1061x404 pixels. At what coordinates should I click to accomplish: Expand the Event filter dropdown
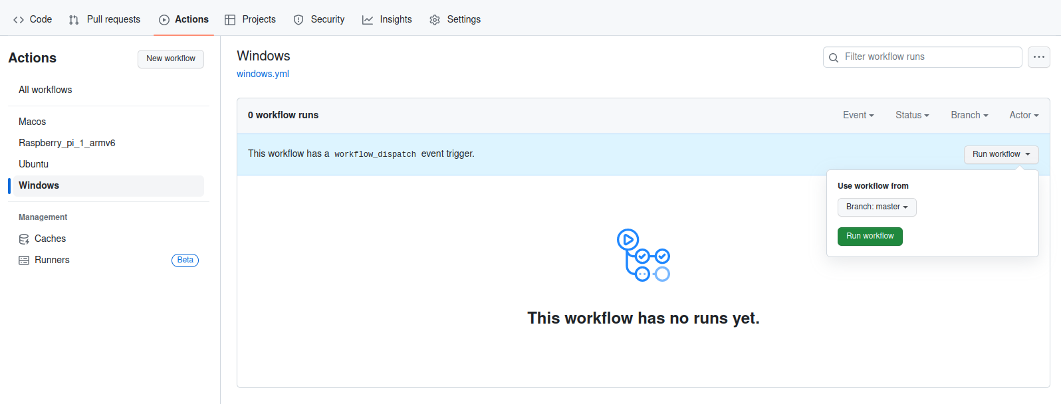(858, 115)
